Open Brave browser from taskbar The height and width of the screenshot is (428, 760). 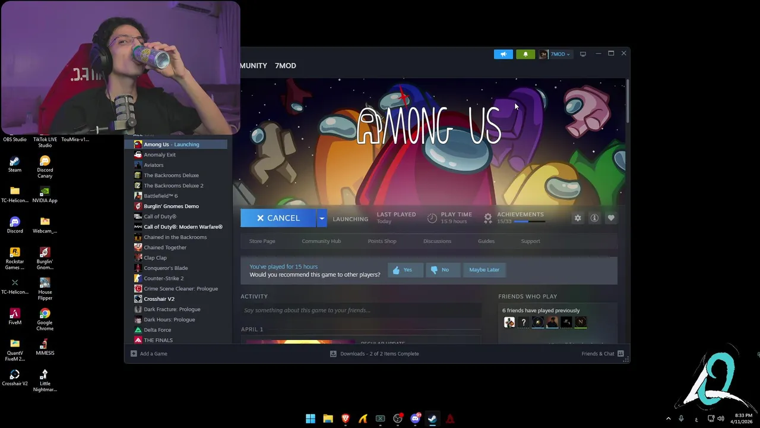tap(346, 418)
